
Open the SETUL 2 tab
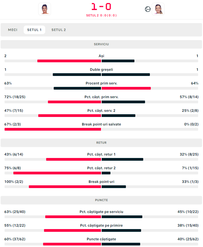click(59, 30)
